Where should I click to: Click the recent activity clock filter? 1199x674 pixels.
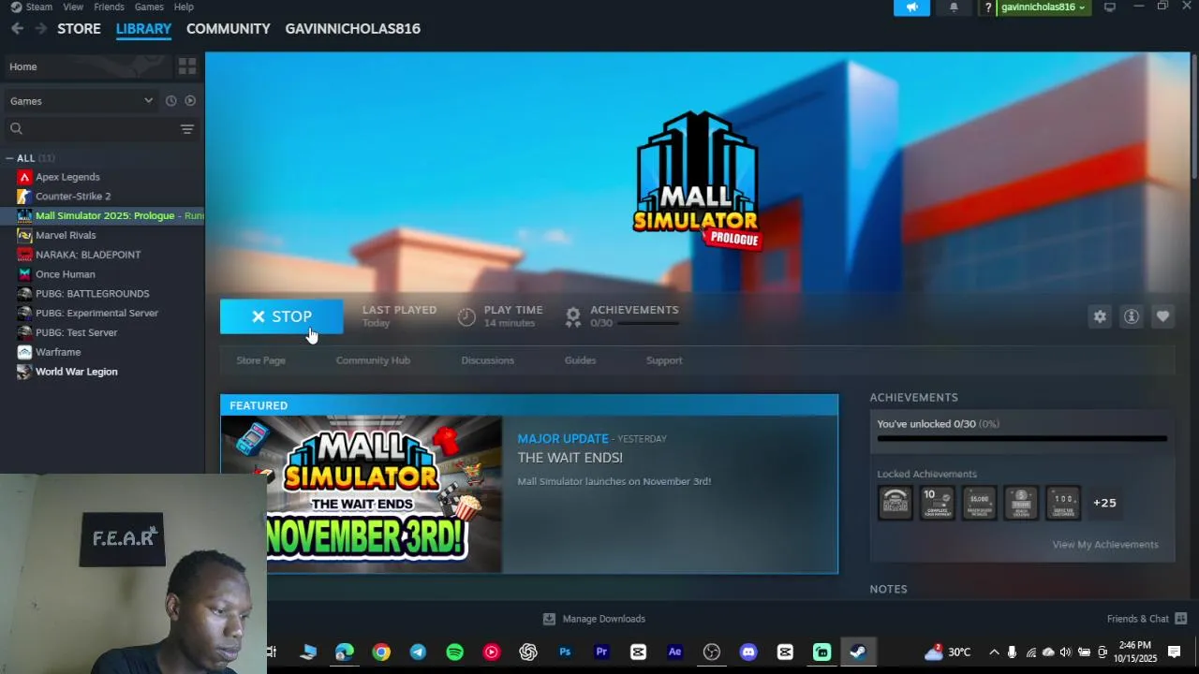coord(170,101)
